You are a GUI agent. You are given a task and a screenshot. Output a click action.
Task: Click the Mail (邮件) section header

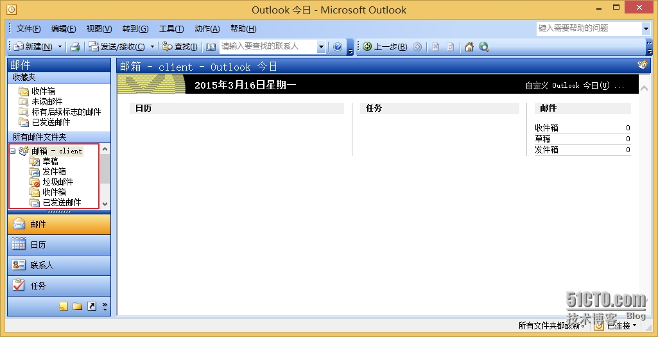point(583,108)
